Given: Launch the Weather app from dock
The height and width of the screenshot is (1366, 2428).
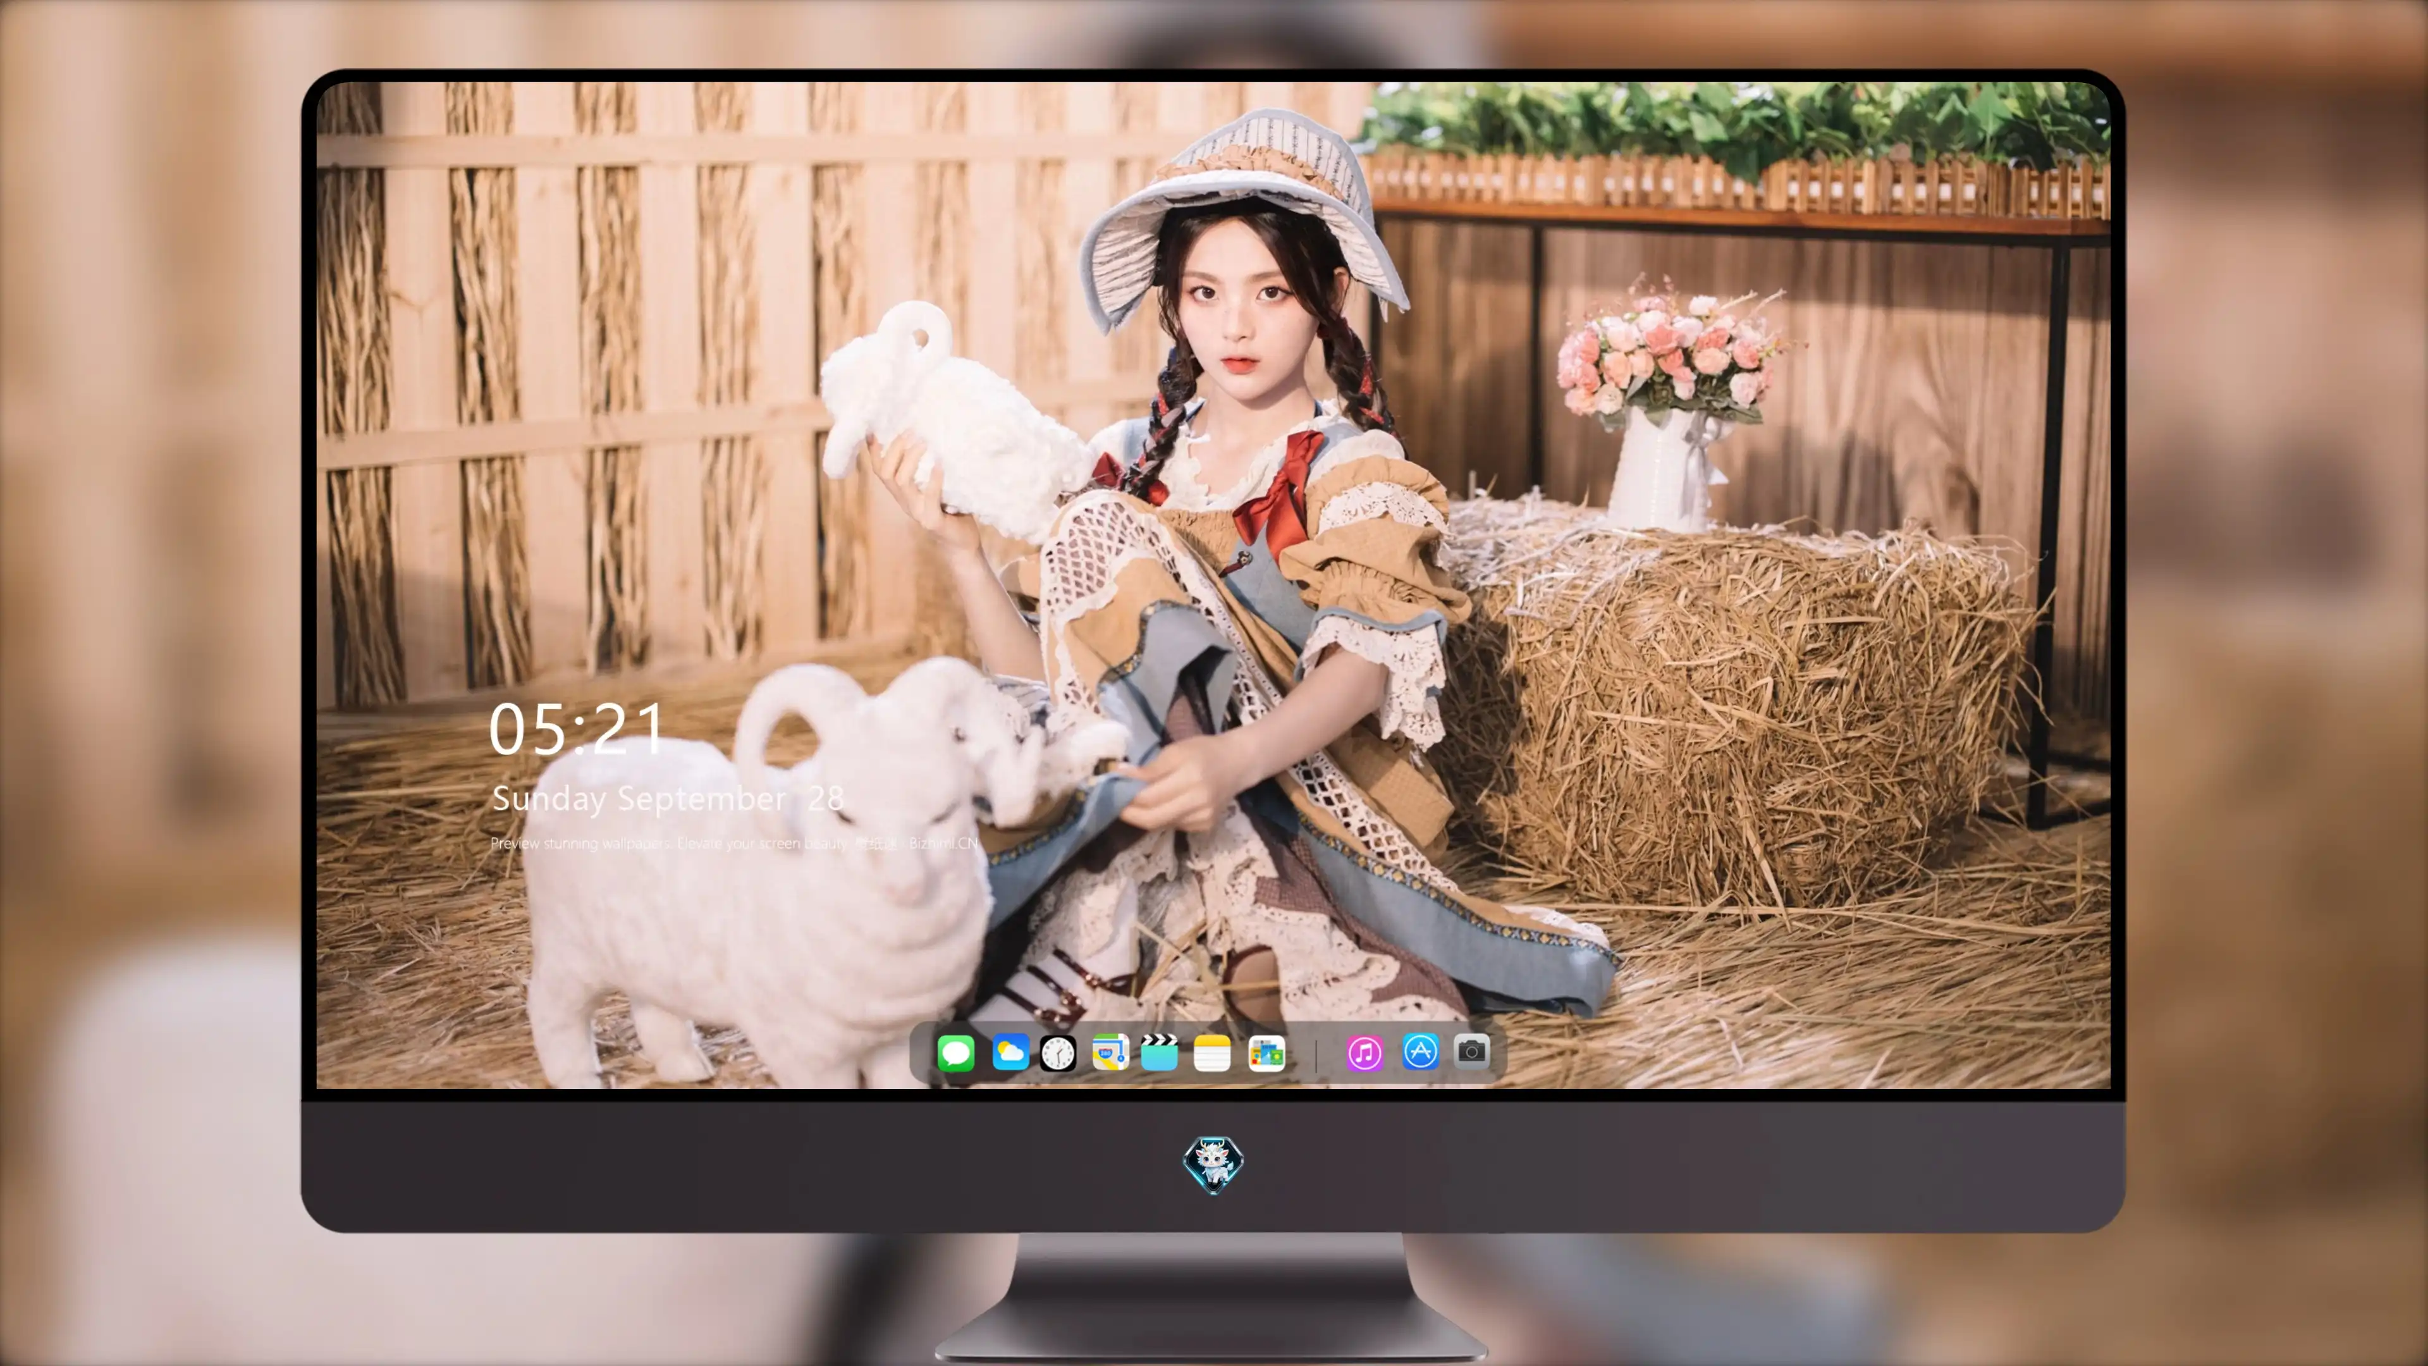Looking at the screenshot, I should point(1010,1053).
